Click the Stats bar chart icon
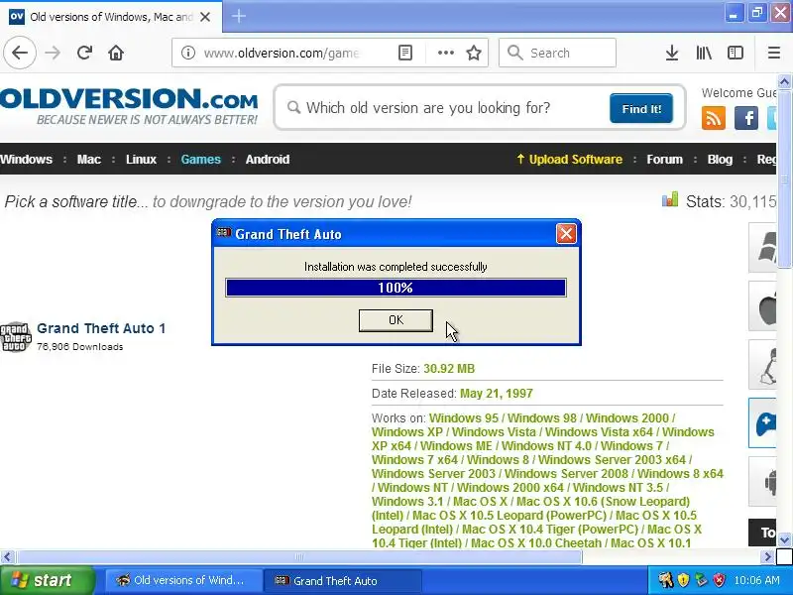 point(670,199)
